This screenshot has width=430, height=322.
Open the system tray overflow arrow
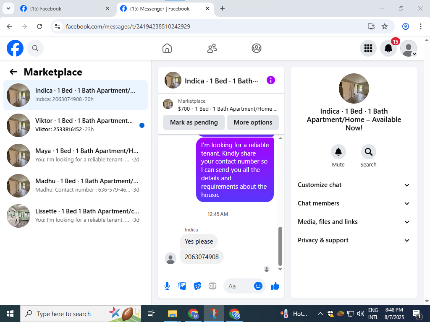(320, 314)
